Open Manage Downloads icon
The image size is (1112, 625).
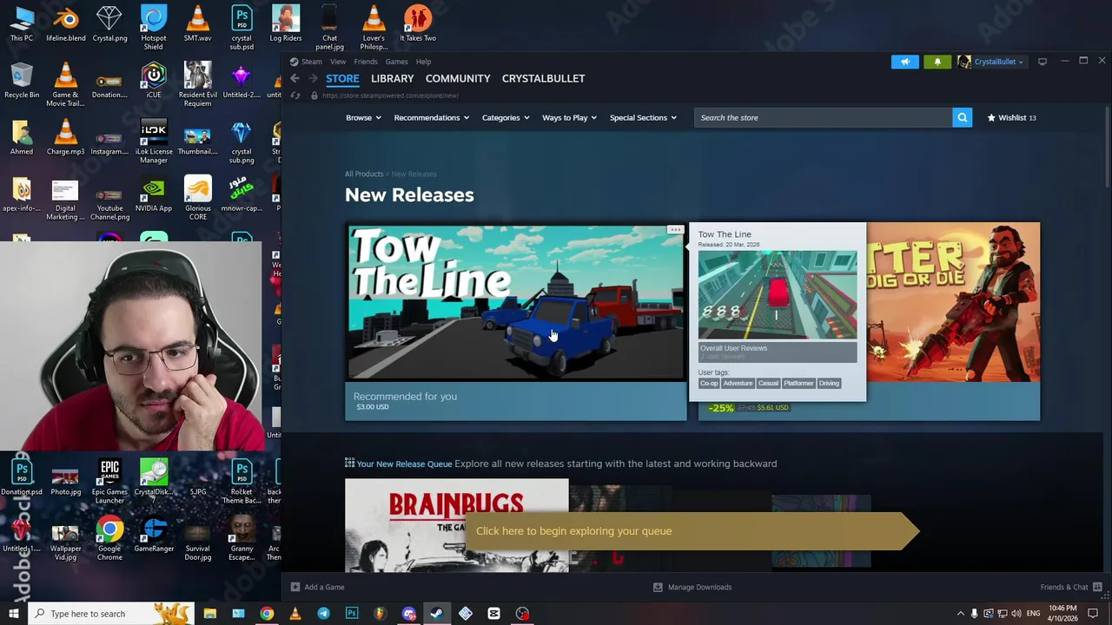[658, 587]
